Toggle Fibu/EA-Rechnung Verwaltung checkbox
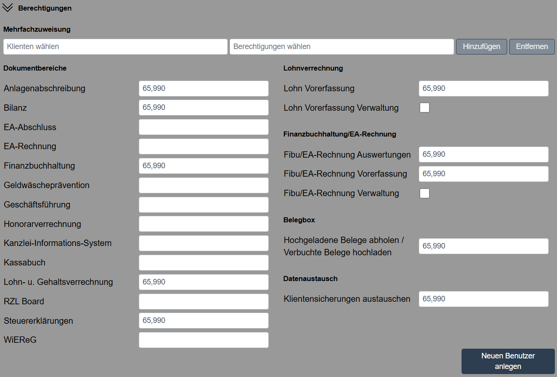 click(424, 193)
